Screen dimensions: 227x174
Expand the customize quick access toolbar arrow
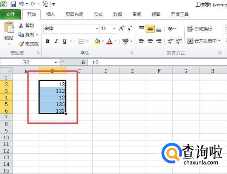coord(54,5)
